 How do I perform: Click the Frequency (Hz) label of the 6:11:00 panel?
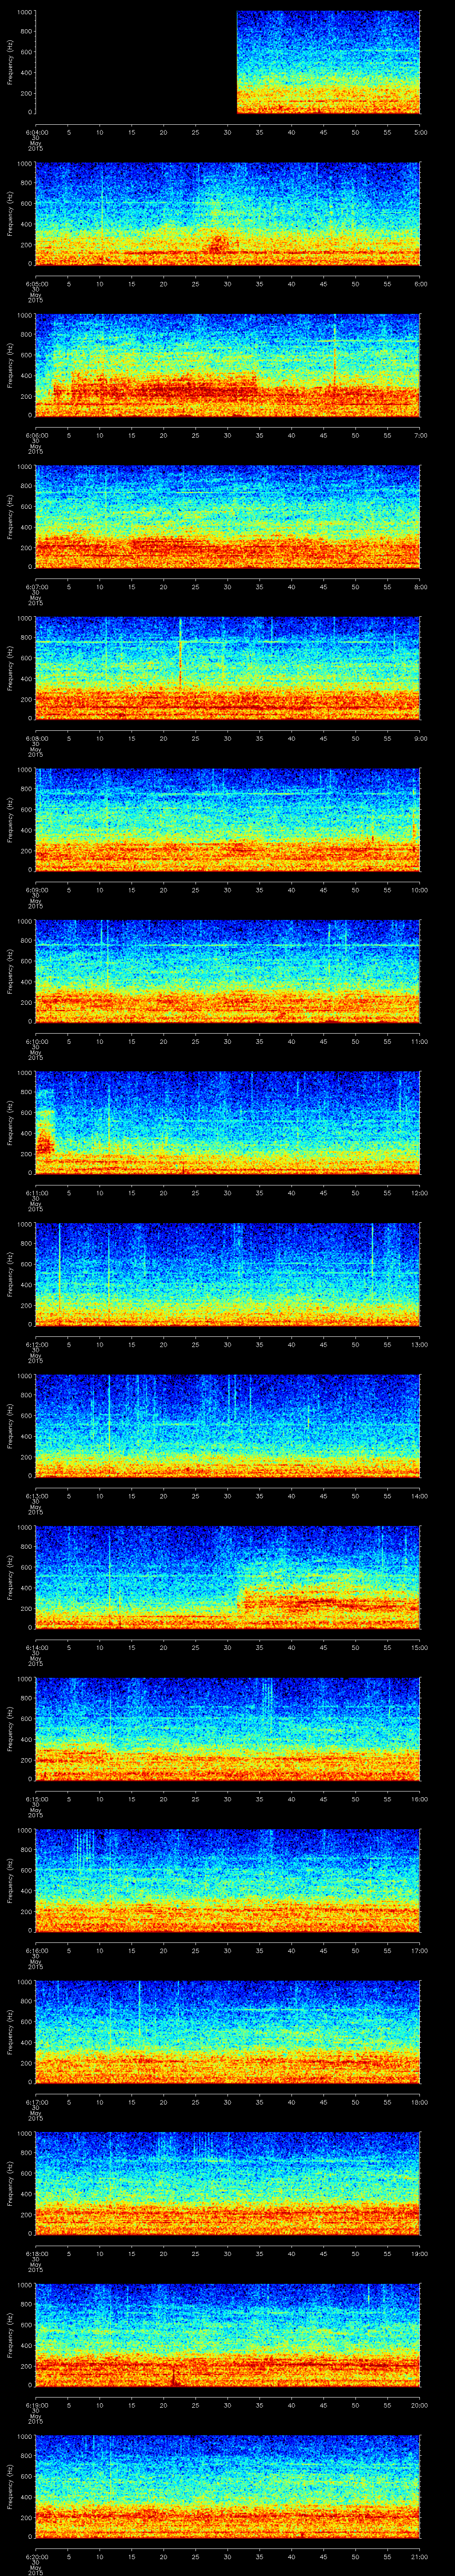coord(10,1122)
